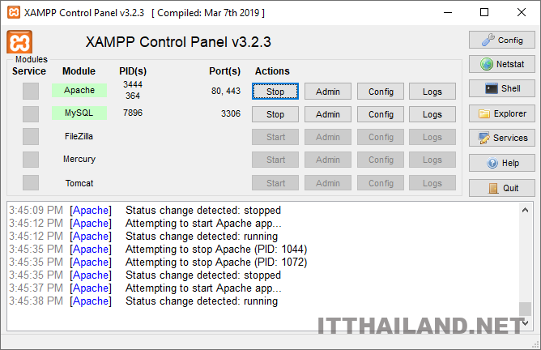The width and height of the screenshot is (541, 350).
Task: Open the MySQL Config button
Action: pos(381,114)
